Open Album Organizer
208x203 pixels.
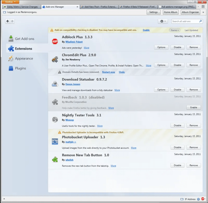click(x=190, y=12)
